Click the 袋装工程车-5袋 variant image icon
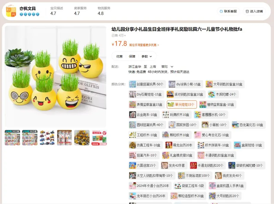Image resolution: width=274 pixels, height=204 pixels. click(x=178, y=186)
